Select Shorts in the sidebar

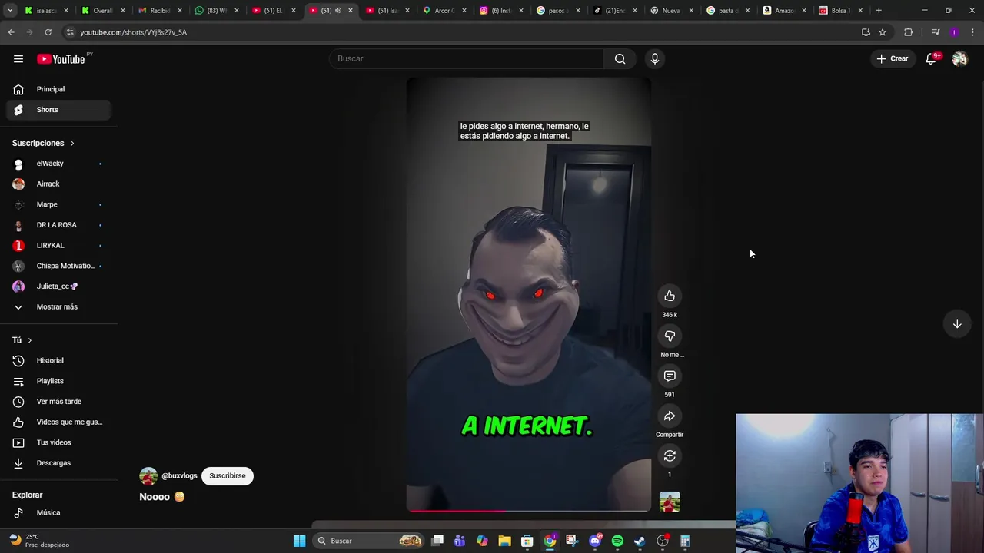tap(58, 109)
